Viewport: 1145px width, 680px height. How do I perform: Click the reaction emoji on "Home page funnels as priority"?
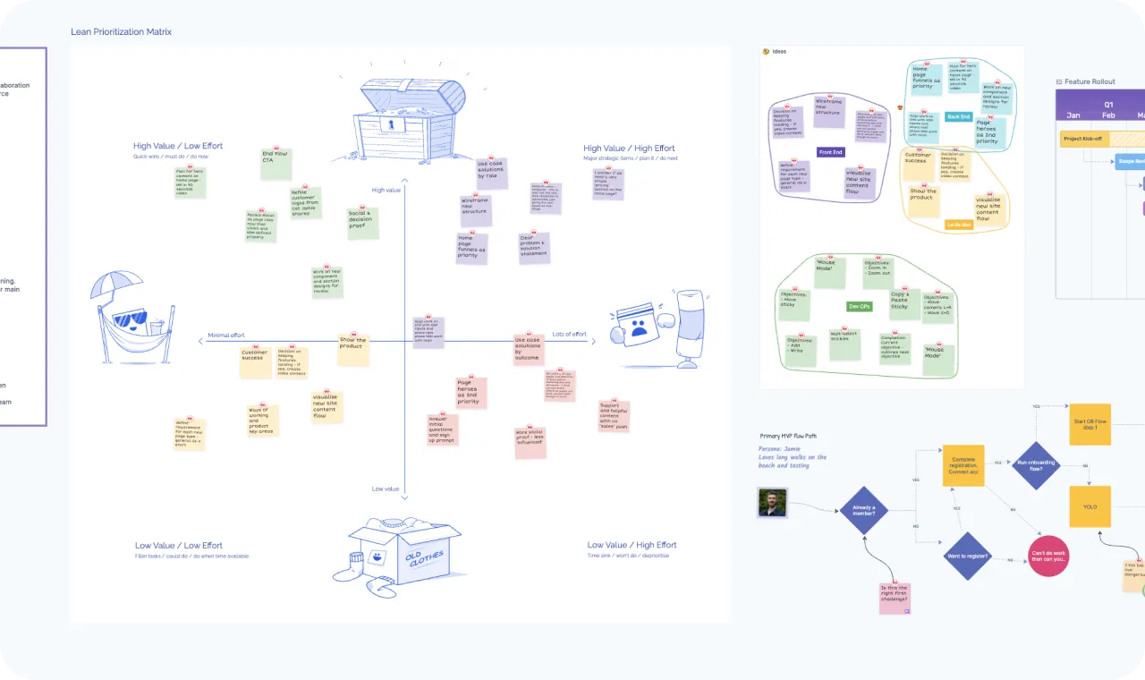927,64
